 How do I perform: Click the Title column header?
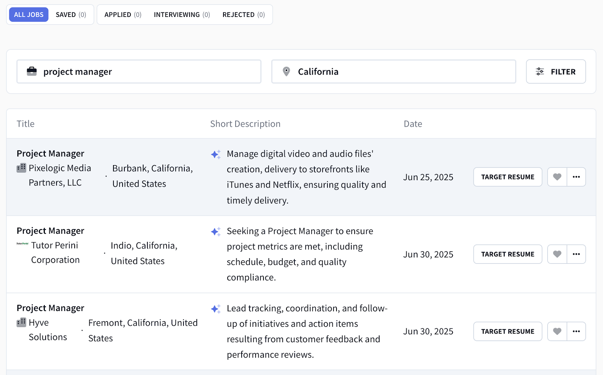tap(26, 124)
